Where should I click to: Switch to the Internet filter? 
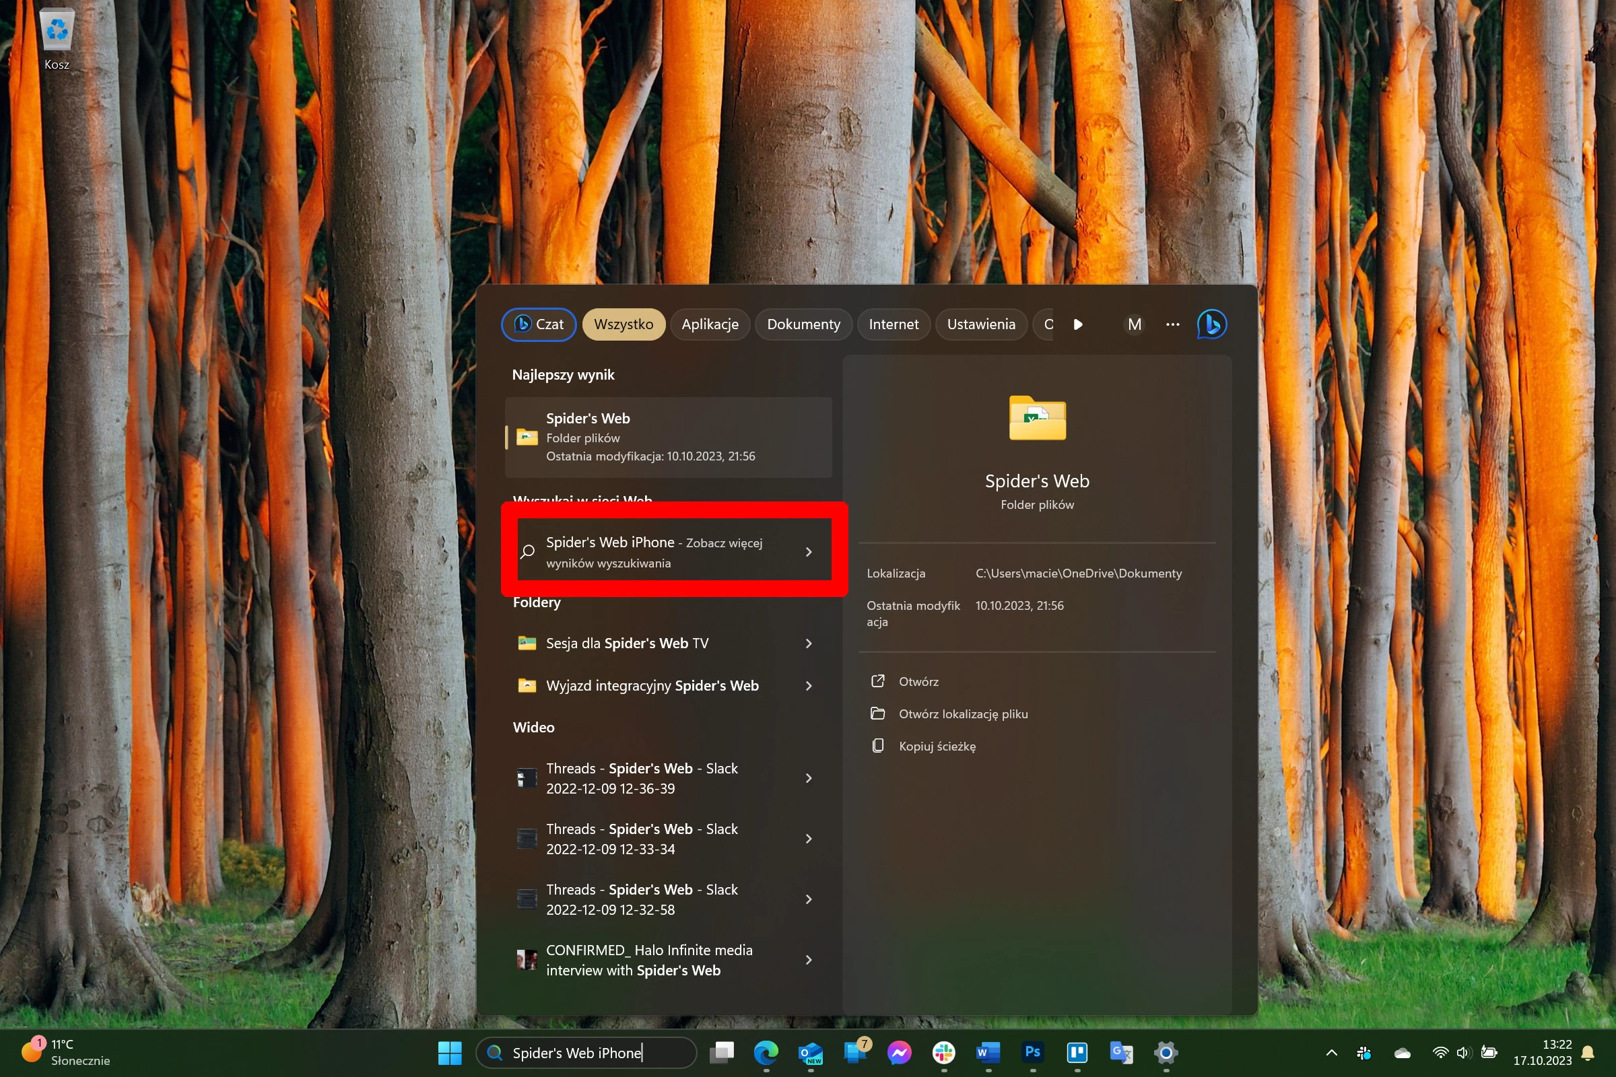[894, 324]
